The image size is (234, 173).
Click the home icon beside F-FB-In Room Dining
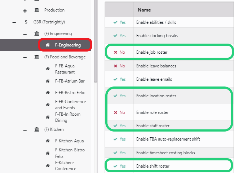coord(48,117)
